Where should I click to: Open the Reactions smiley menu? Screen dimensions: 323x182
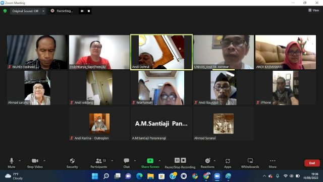point(207,163)
